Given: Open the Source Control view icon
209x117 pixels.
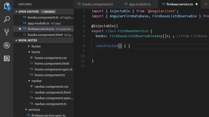Looking at the screenshot, I should coord(7,32).
